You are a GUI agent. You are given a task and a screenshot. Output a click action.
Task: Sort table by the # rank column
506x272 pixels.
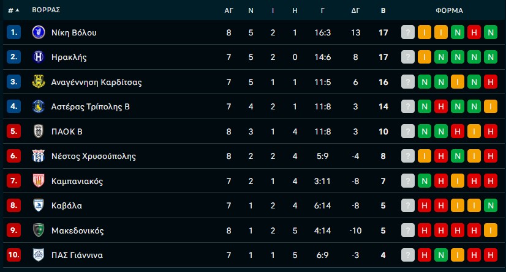click(13, 10)
